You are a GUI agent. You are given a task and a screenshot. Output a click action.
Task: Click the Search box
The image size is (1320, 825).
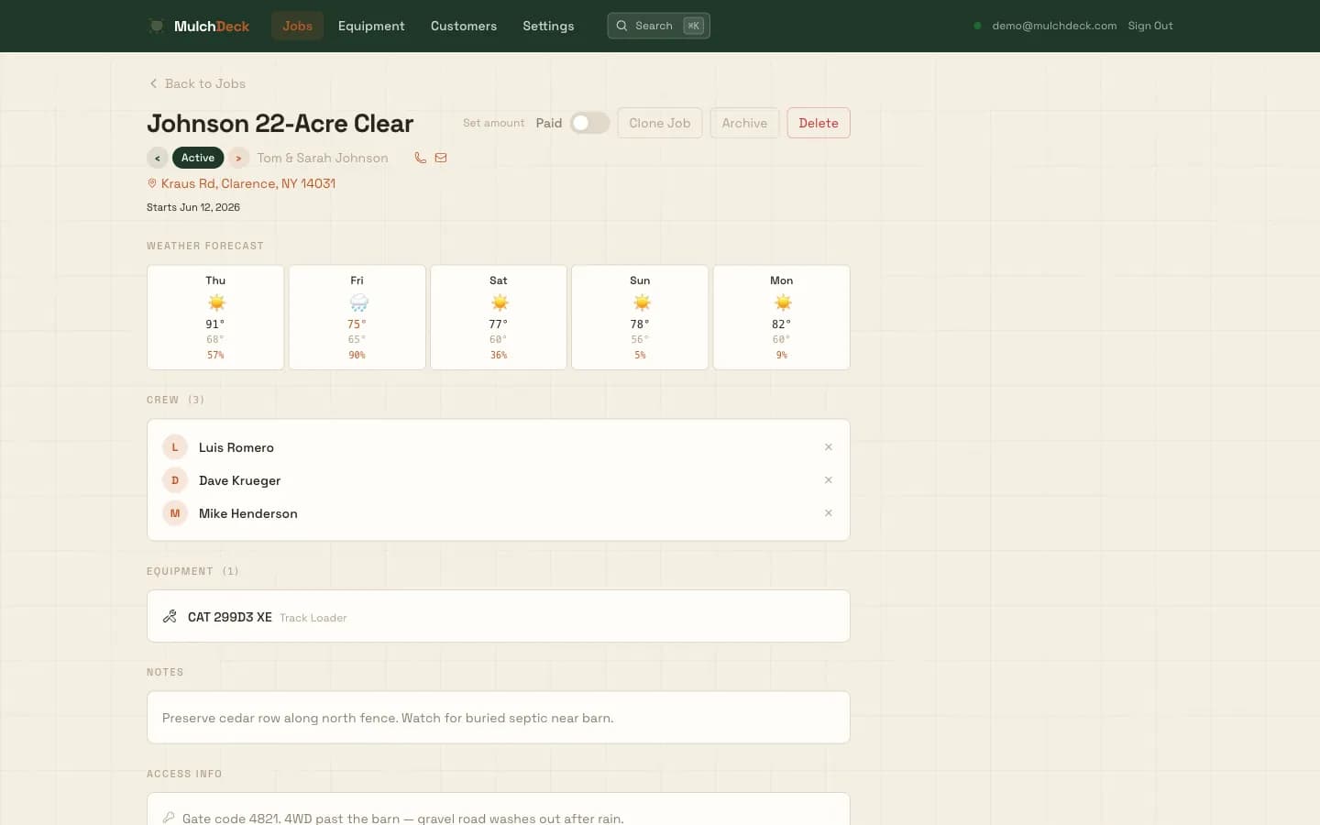pyautogui.click(x=658, y=26)
